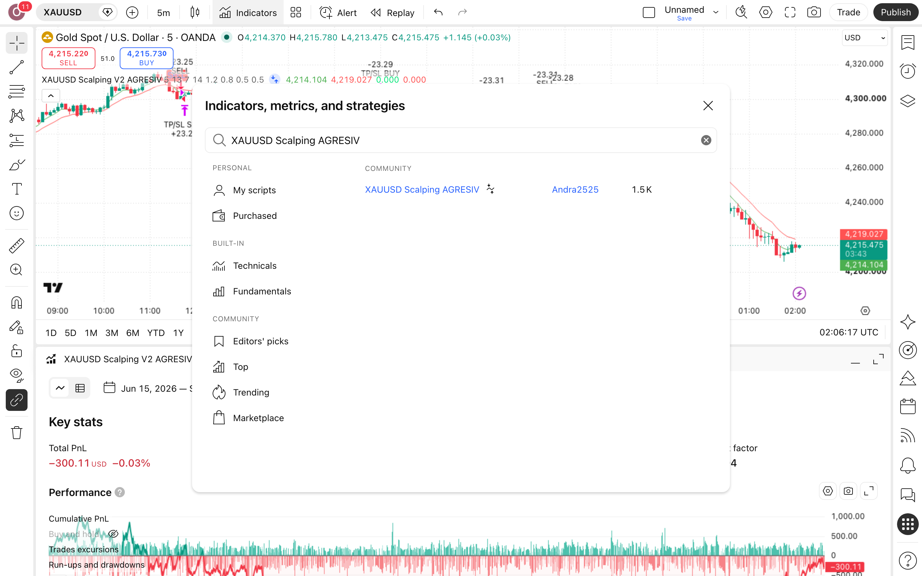Screen dimensions: 922x576
Task: Switch strategy tester to table view
Action: pyautogui.click(x=80, y=388)
